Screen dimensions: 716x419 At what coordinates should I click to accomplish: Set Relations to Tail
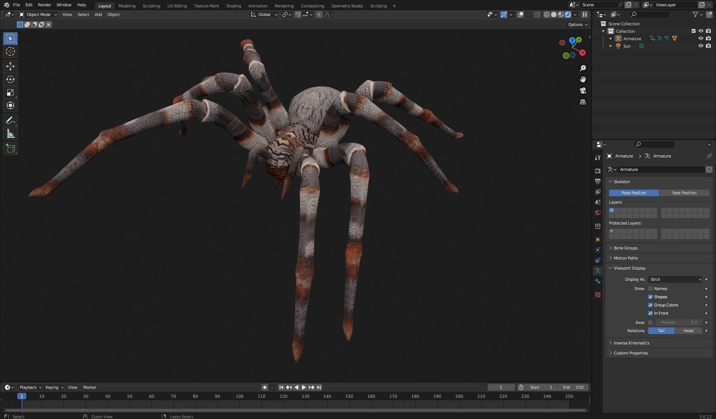click(661, 331)
